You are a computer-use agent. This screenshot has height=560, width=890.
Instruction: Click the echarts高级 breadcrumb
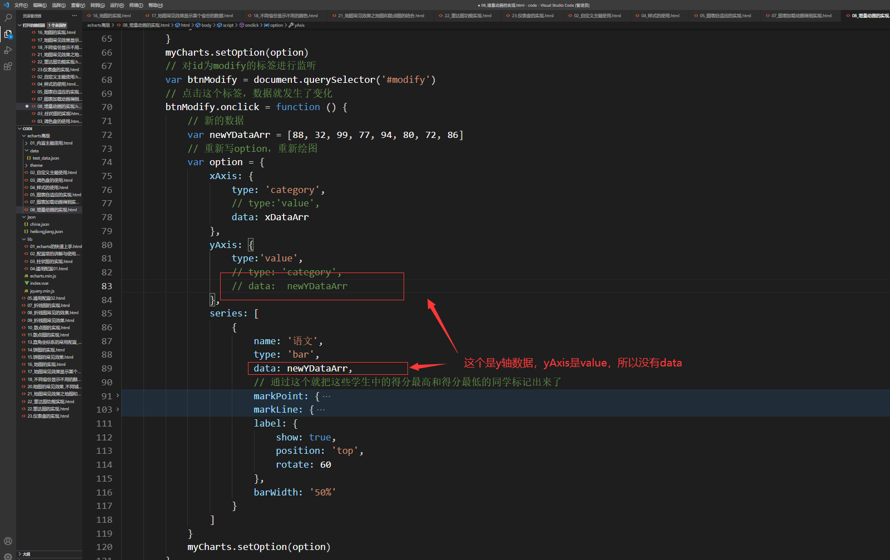pos(98,25)
